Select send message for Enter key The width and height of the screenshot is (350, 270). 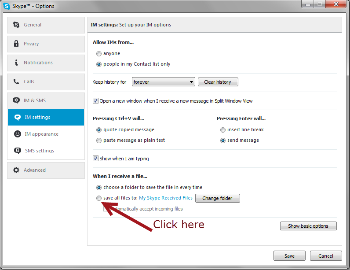click(223, 141)
